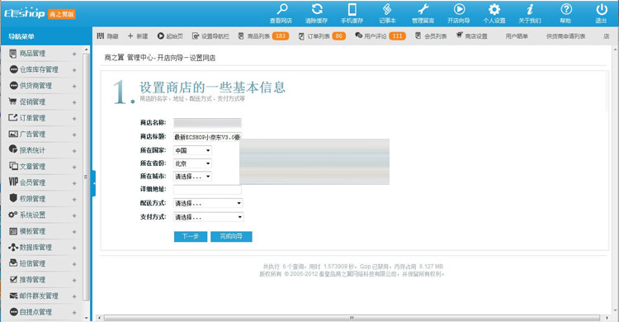619x322 pixels.
Task: Click the 商店标题 input field
Action: tap(207, 137)
